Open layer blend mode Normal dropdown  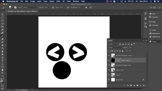(115, 48)
